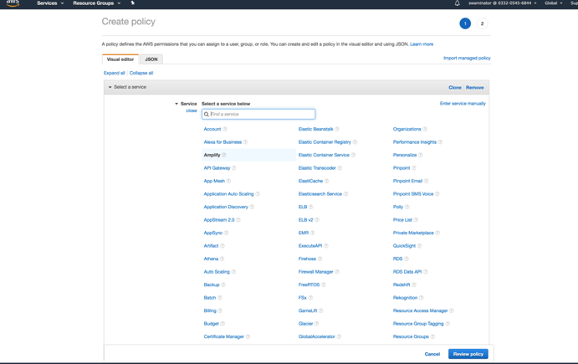Image resolution: width=578 pixels, height=364 pixels.
Task: Click the close link under Service
Action: pyautogui.click(x=192, y=110)
